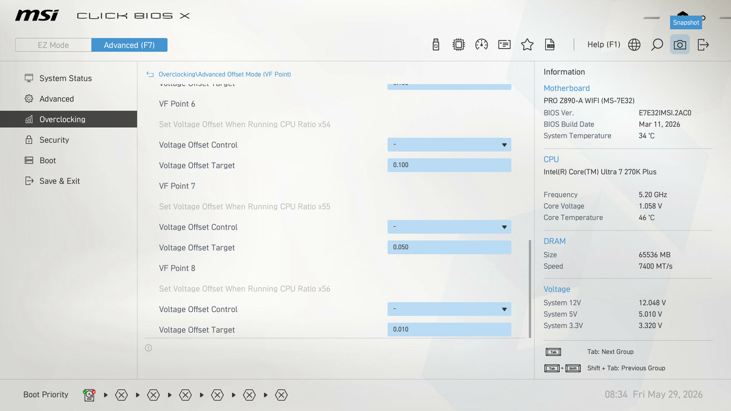Click the Motherboard heading in Information panel
Image resolution: width=731 pixels, height=411 pixels.
567,88
